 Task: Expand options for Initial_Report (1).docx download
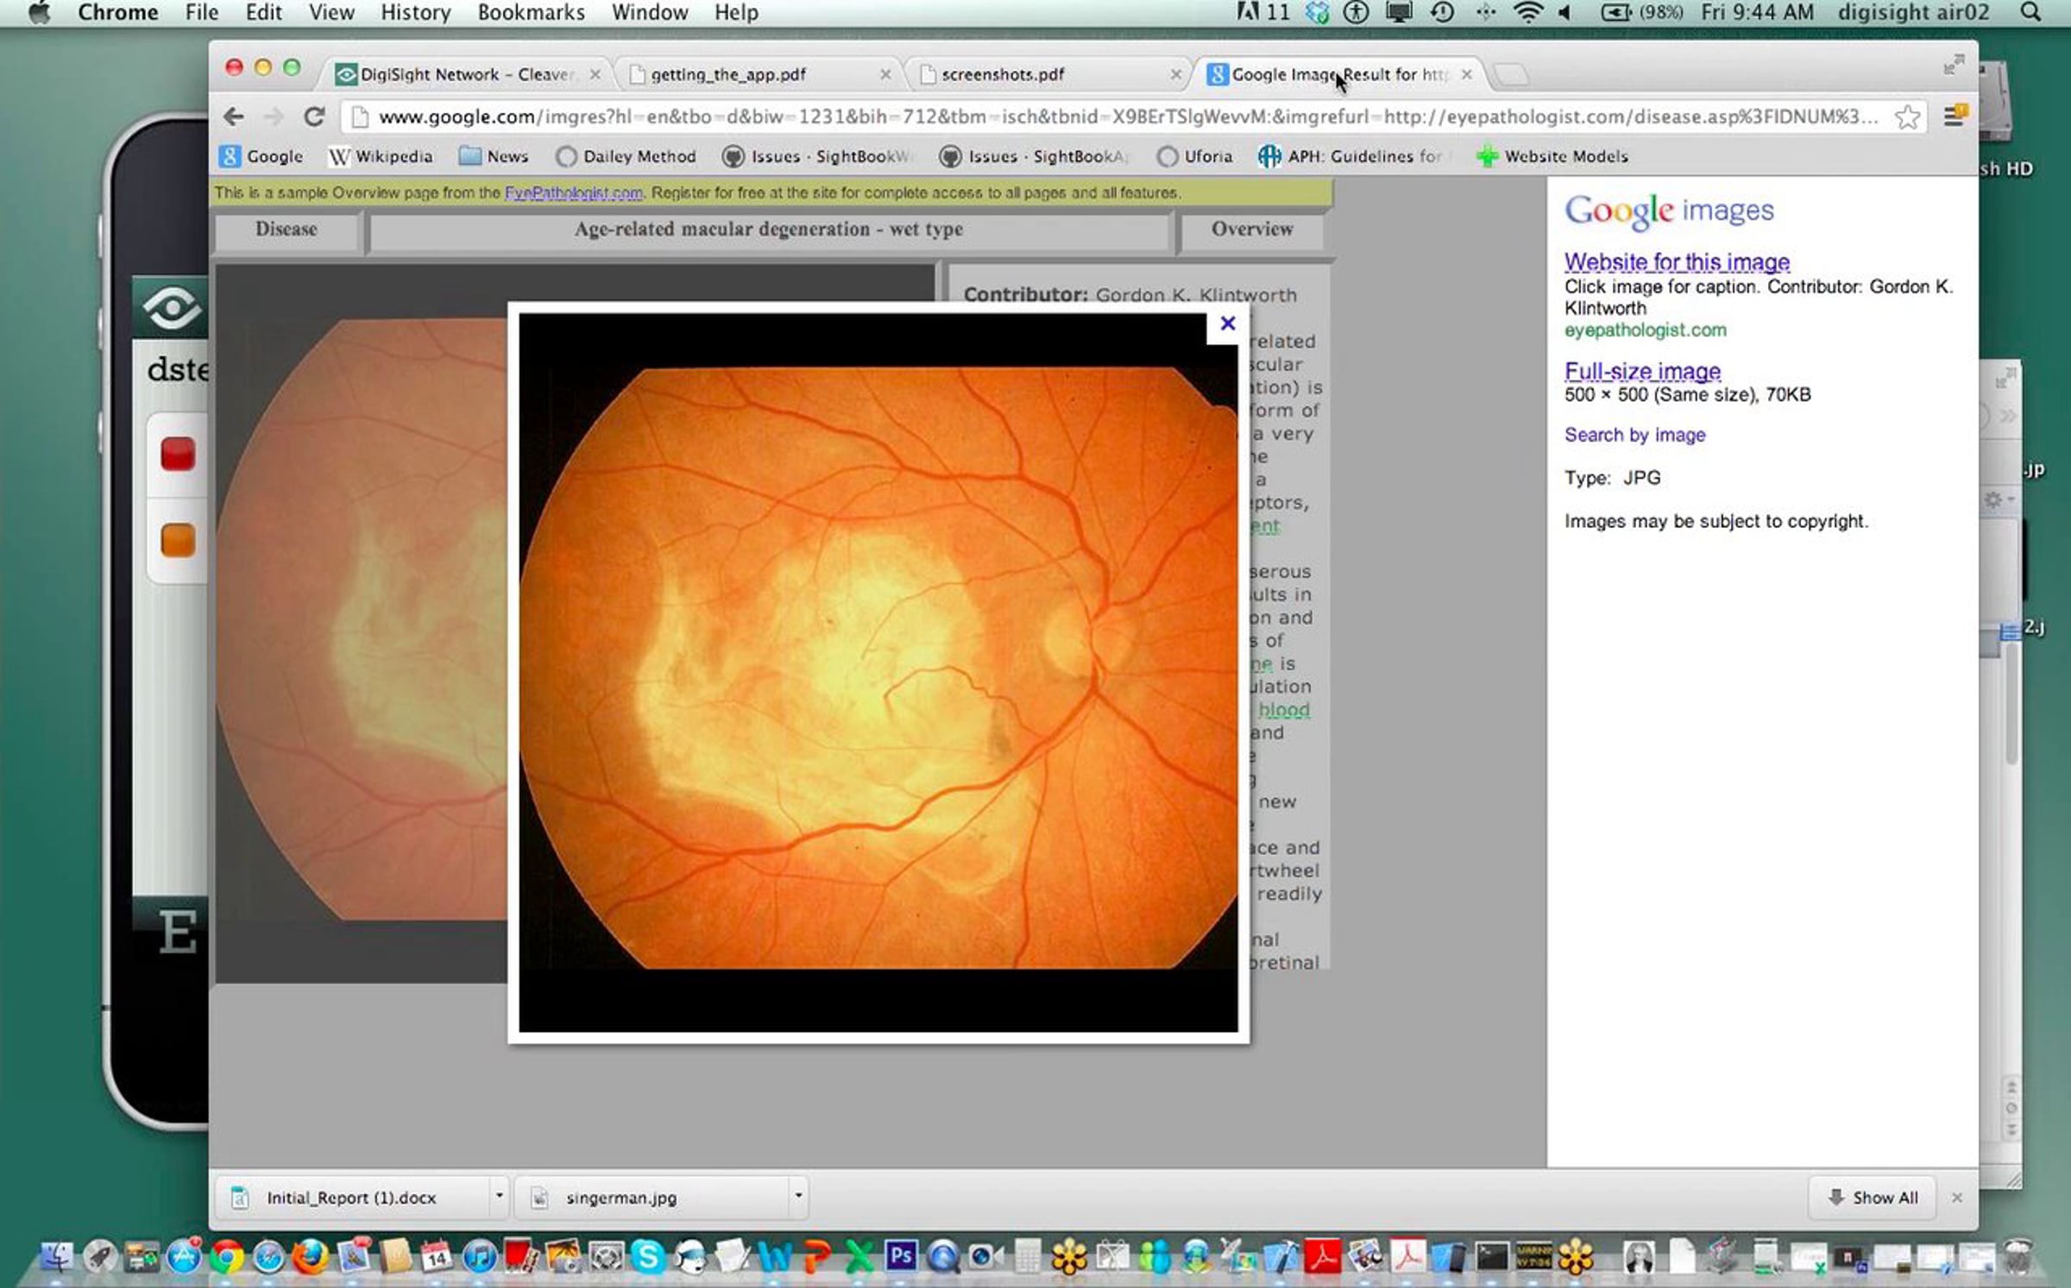[499, 1196]
